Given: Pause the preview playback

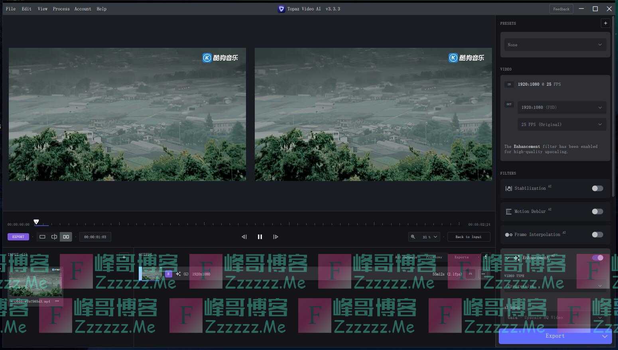Looking at the screenshot, I should [260, 237].
